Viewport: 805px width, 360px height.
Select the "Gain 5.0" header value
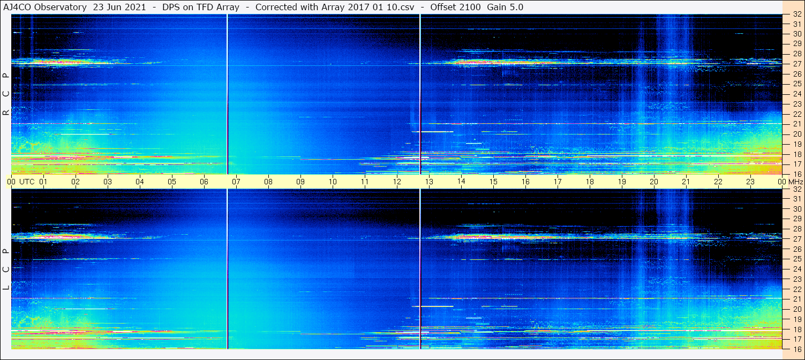[505, 7]
